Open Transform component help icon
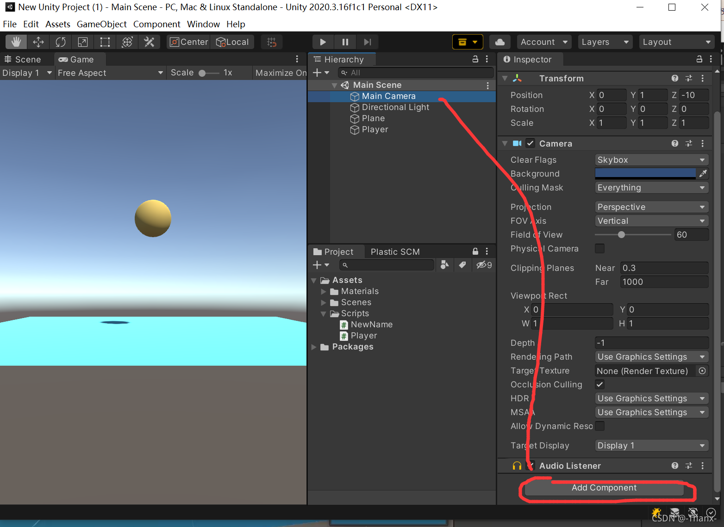 click(x=675, y=78)
